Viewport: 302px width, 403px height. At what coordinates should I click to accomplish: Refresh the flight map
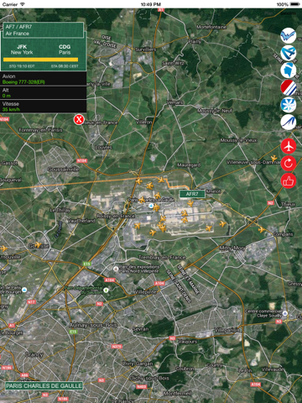click(x=289, y=164)
